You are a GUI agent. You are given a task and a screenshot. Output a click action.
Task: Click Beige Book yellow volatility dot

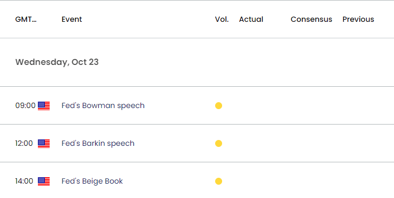(x=218, y=181)
